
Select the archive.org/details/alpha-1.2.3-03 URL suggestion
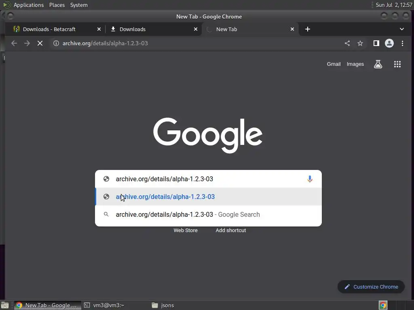pos(208,197)
